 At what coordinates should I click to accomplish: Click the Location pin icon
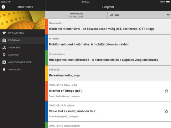click(x=4, y=55)
